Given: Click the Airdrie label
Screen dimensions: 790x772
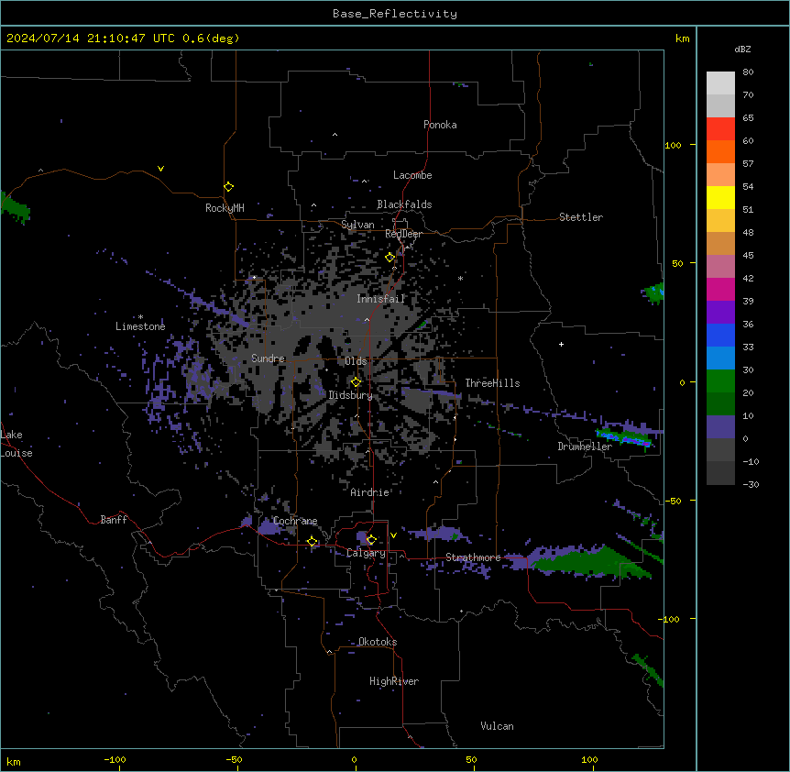Looking at the screenshot, I should (x=370, y=492).
